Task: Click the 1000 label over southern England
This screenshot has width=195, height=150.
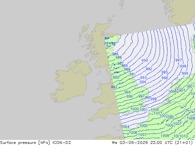Action: (x=135, y=109)
